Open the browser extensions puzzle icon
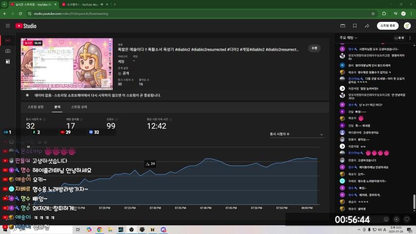This screenshot has width=416, height=234. point(384,14)
